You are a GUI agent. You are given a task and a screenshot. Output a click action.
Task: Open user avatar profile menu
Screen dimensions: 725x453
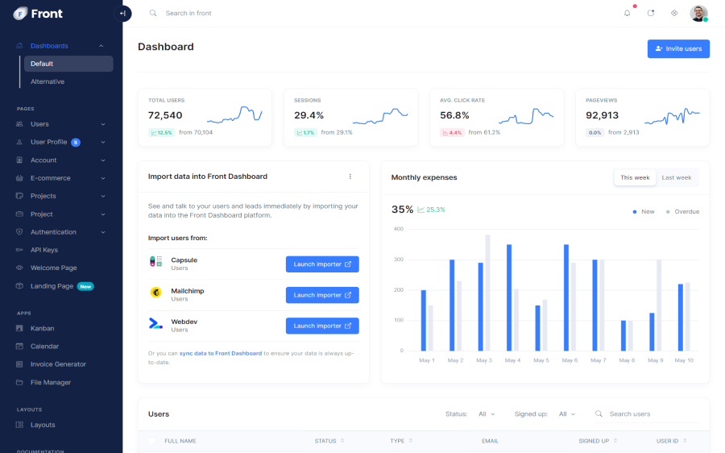point(698,13)
